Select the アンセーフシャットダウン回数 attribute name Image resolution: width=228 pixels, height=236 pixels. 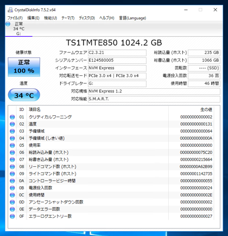click(56, 202)
